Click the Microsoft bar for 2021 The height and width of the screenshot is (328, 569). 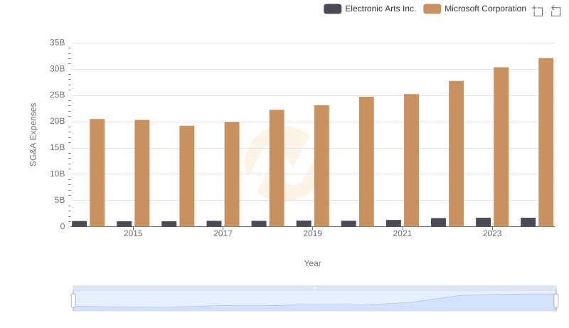tap(411, 160)
